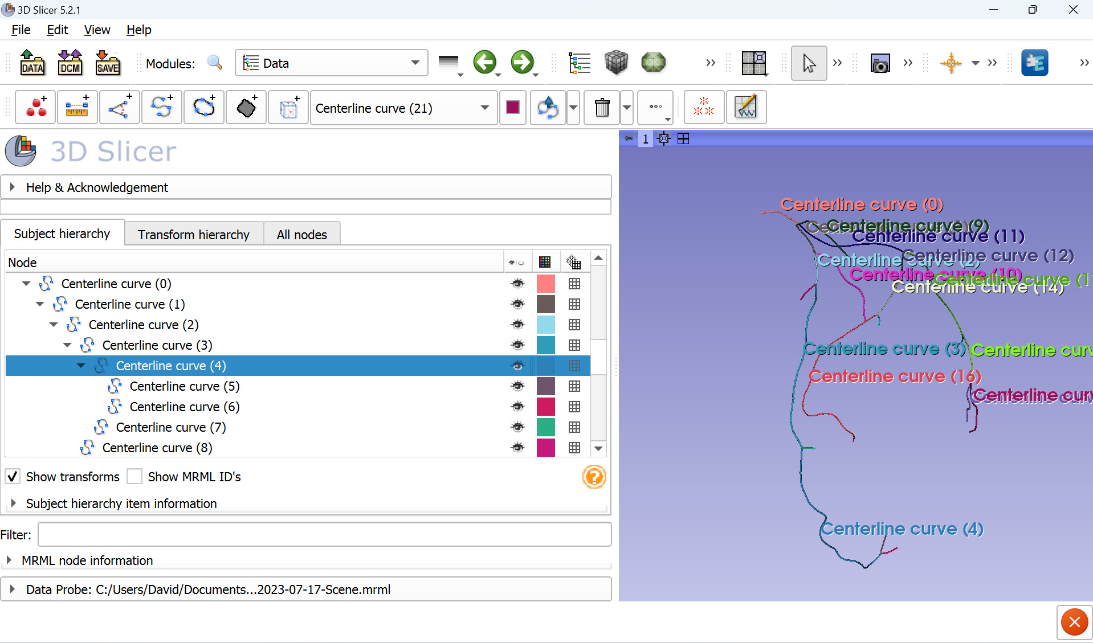
Task: Click the SAVE toolbar icon
Action: click(x=108, y=63)
